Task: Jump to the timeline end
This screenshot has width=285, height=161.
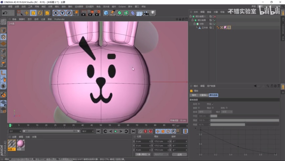Action: 133,131
